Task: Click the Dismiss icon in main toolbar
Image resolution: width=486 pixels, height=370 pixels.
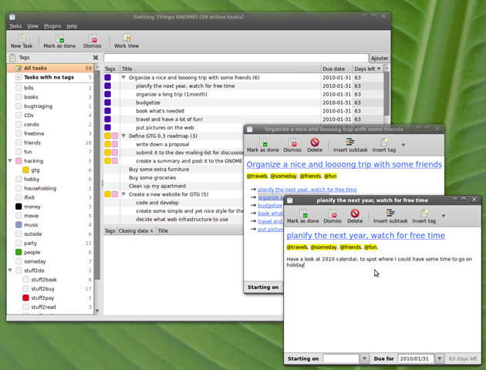Action: (93, 38)
